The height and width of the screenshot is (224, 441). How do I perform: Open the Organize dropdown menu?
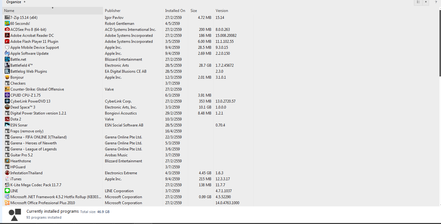(x=16, y=2)
